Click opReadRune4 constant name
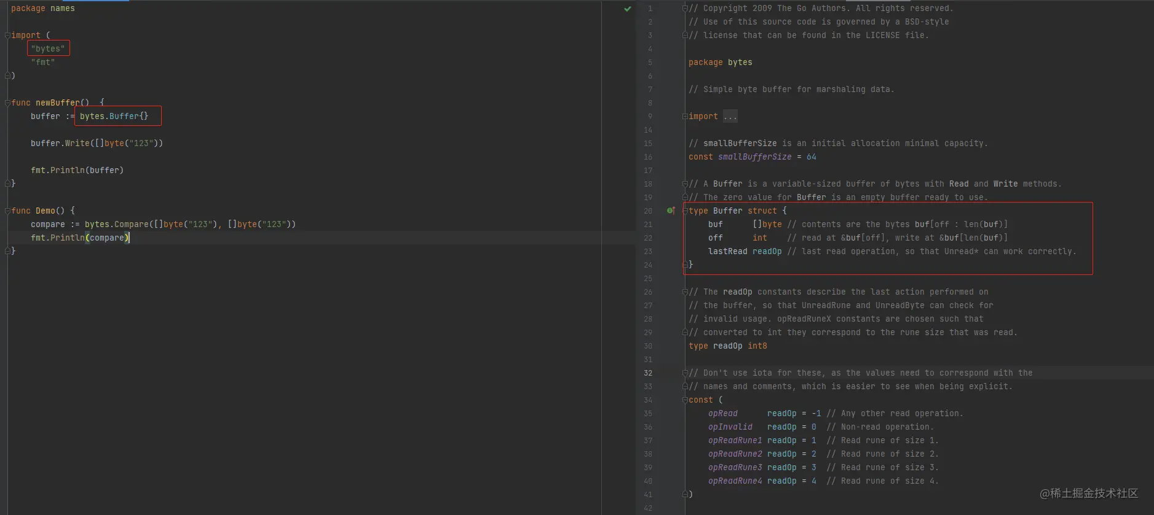This screenshot has width=1154, height=515. click(x=735, y=481)
